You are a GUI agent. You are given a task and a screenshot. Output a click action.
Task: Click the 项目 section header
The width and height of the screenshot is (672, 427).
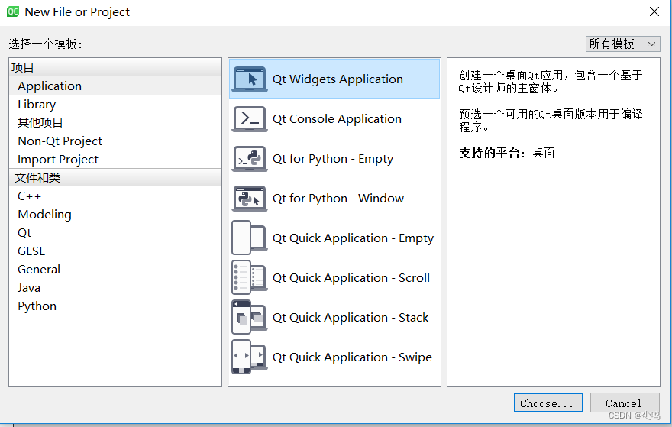[115, 67]
